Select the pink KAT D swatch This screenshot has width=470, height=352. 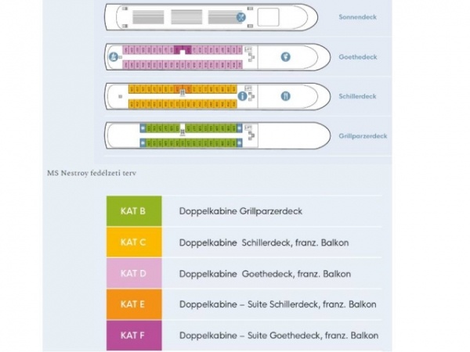(x=134, y=274)
